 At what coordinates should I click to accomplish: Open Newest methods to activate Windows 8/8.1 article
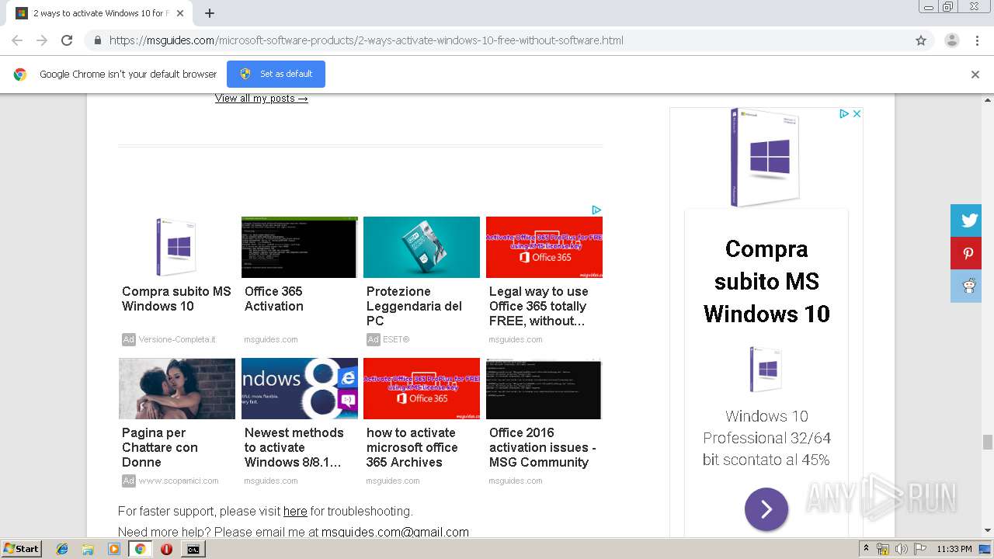pos(294,447)
